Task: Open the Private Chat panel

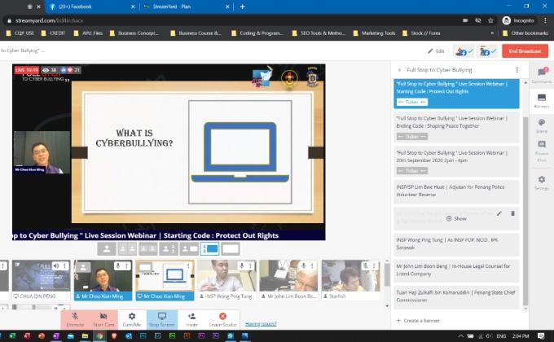Action: (x=541, y=150)
